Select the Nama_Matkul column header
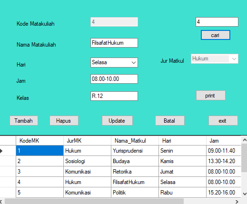The height and width of the screenshot is (204, 247). click(135, 141)
